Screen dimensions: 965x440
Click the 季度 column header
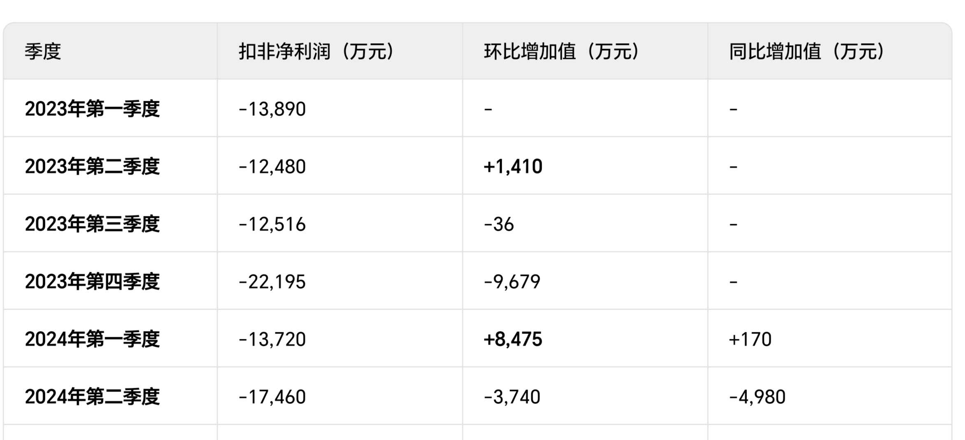[x=43, y=51]
